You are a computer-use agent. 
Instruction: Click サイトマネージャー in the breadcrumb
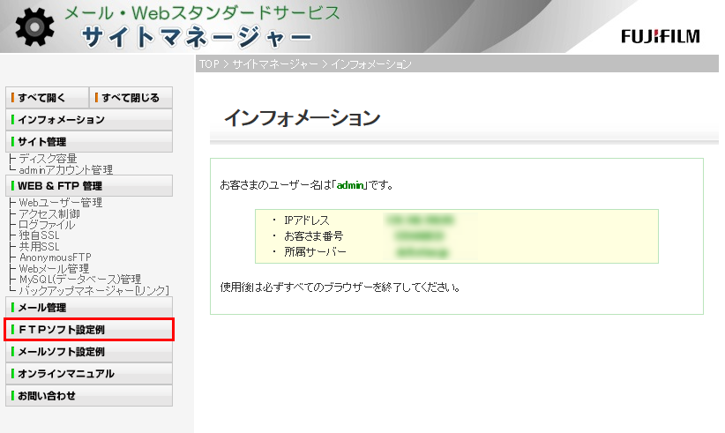pos(276,64)
